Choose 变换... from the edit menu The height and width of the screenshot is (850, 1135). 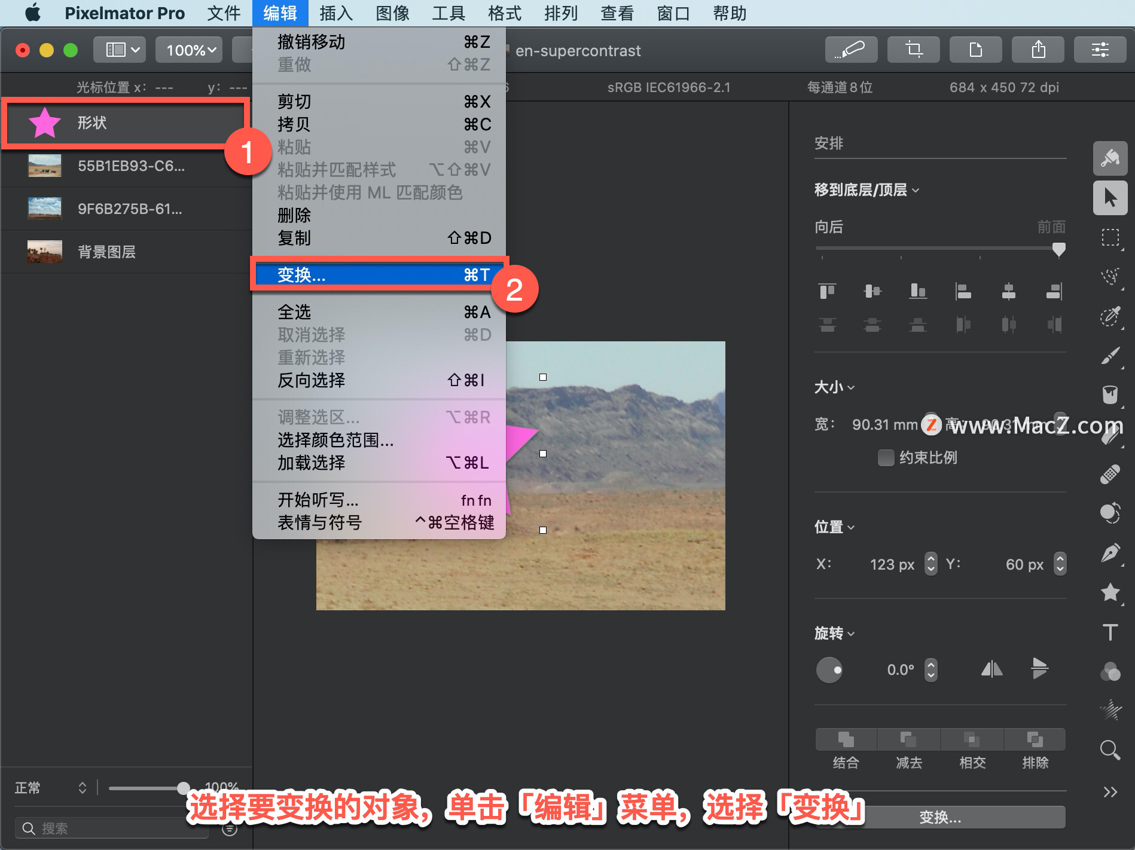click(x=379, y=275)
